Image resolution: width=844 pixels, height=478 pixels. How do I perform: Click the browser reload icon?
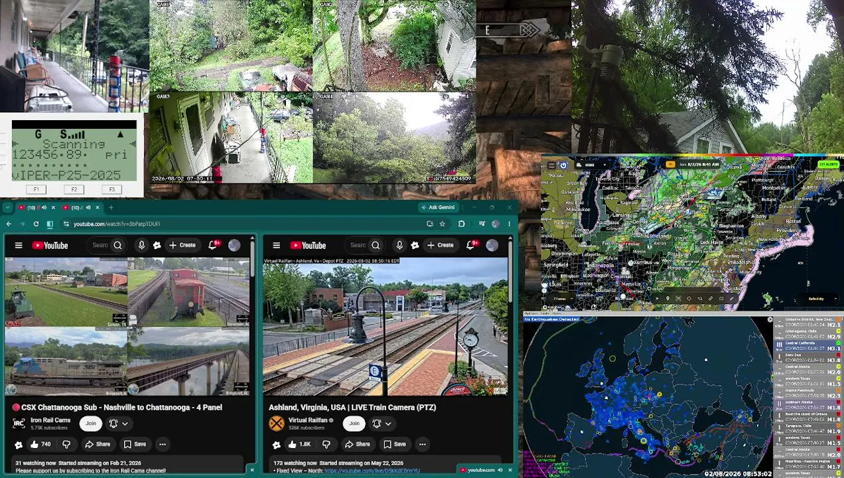click(36, 224)
